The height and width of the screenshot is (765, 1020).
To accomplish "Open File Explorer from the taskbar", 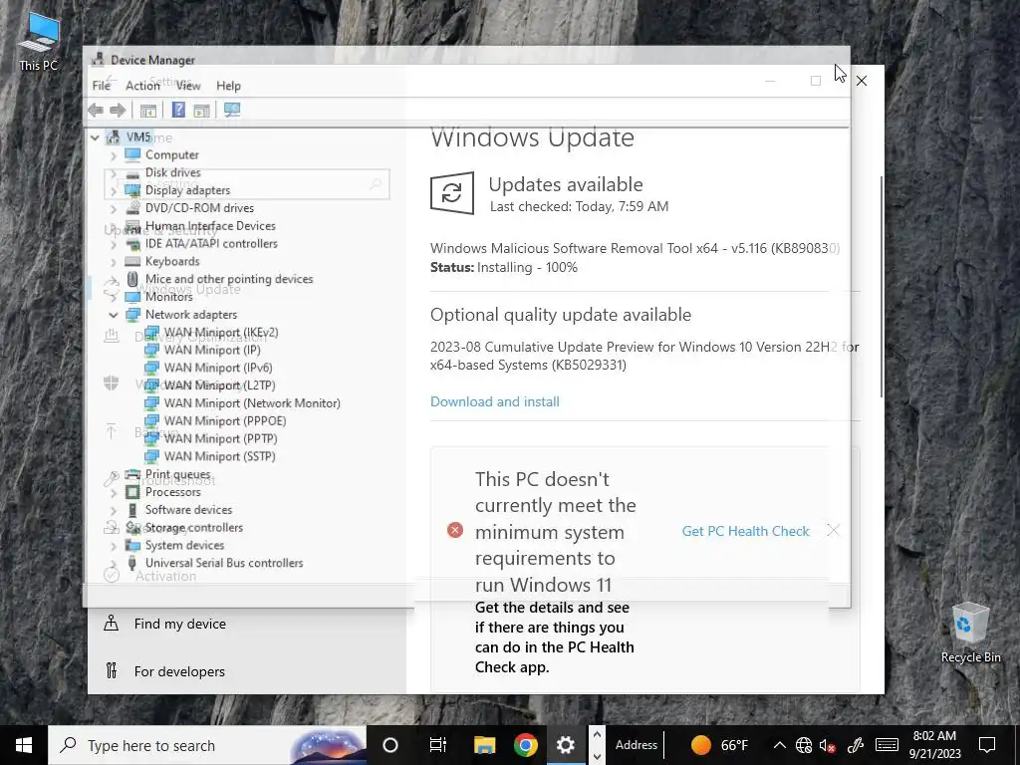I will pos(485,745).
